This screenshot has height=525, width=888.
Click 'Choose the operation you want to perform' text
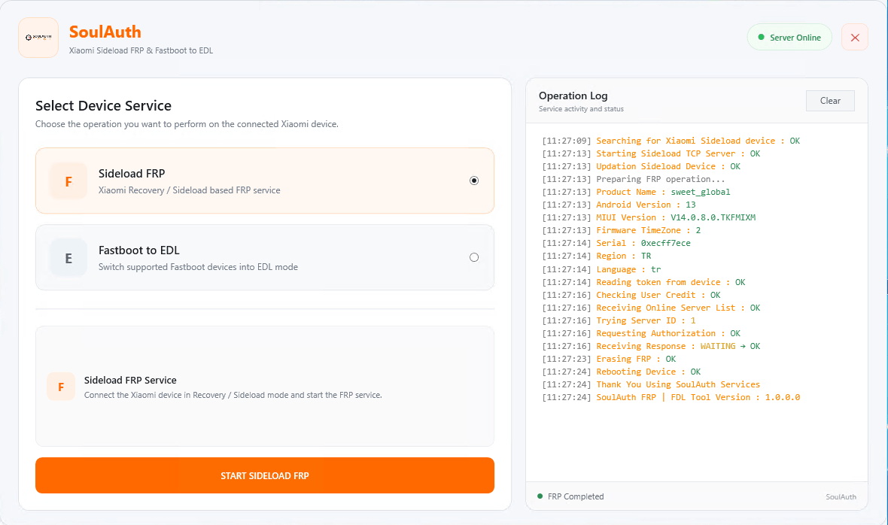pyautogui.click(x=187, y=124)
